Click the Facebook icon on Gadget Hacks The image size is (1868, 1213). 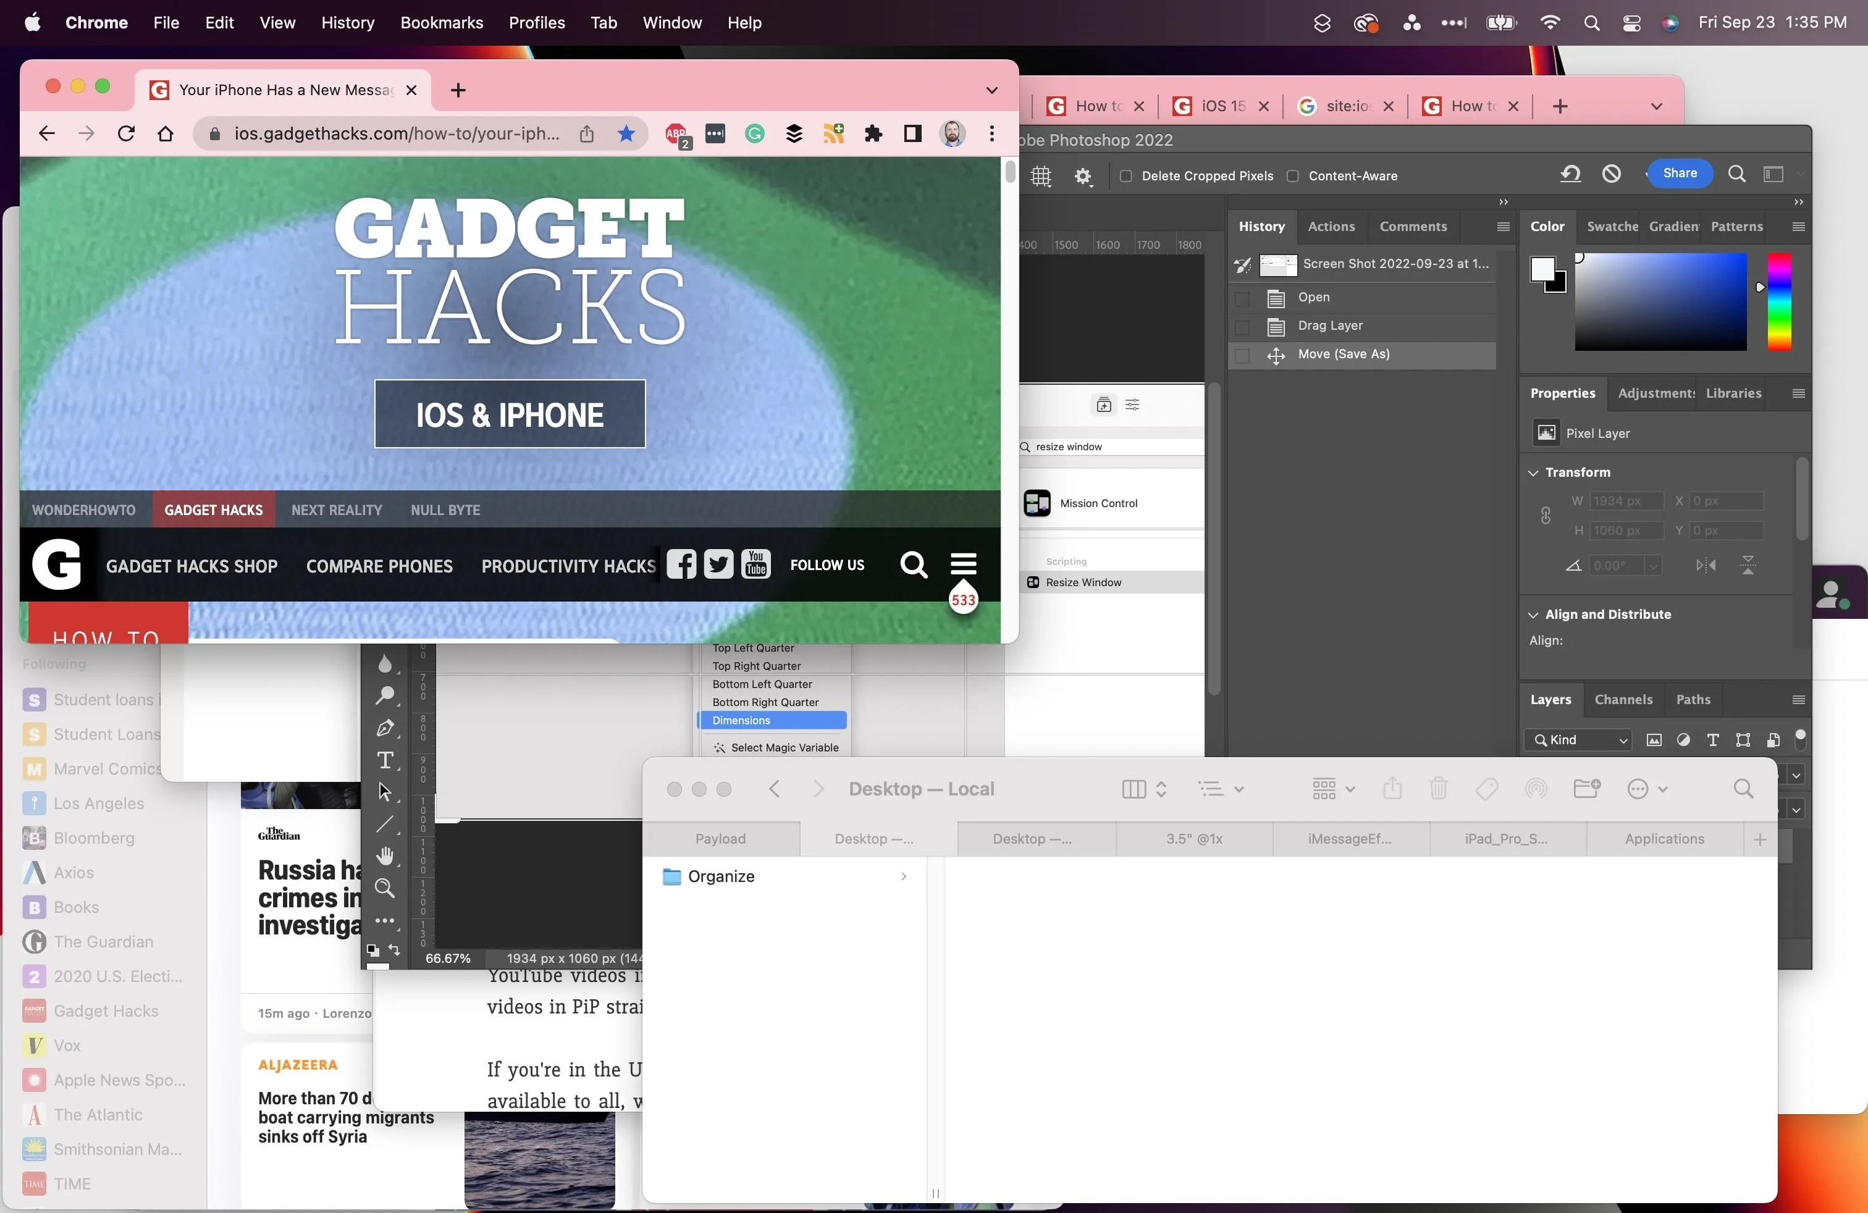coord(681,564)
